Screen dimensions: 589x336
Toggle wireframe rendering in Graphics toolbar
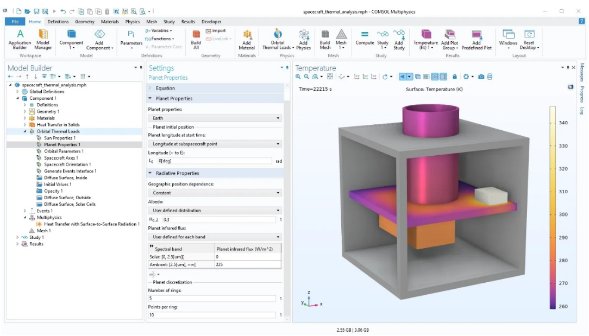[427, 77]
